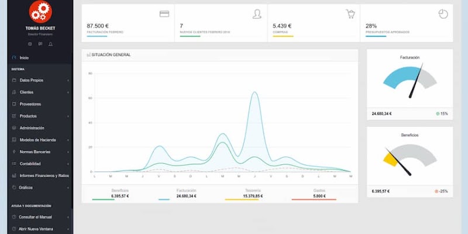468x234 pixels.
Task: Expand the Clientes sidebar menu
Action: tap(26, 92)
